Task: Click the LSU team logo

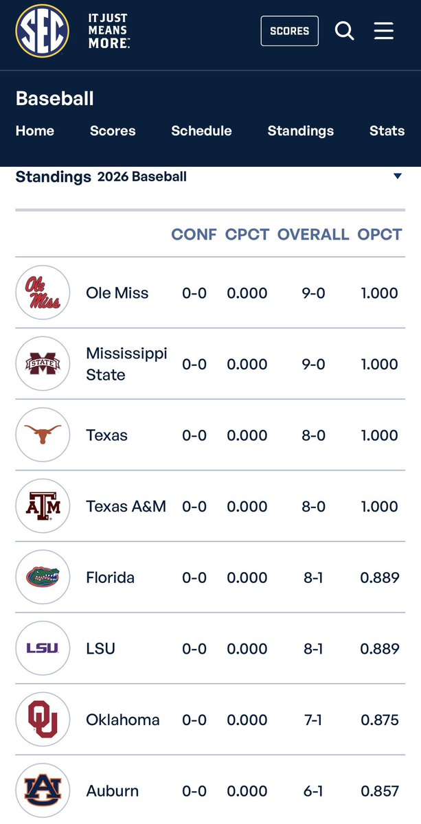Action: point(43,648)
